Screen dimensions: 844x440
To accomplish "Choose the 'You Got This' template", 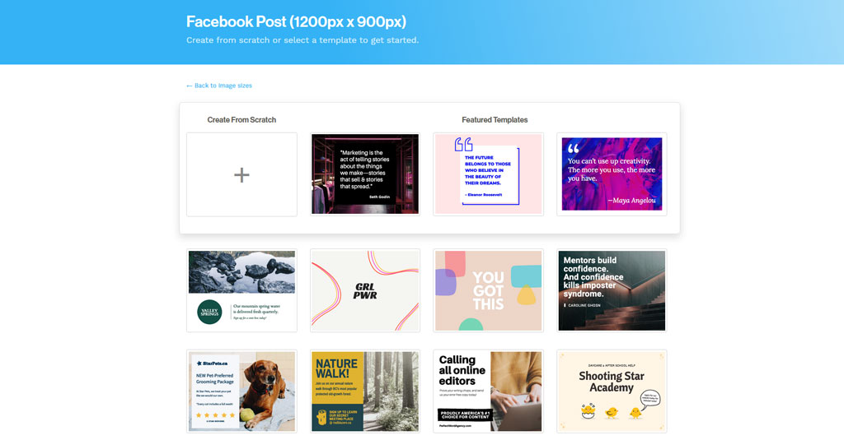I will click(488, 290).
